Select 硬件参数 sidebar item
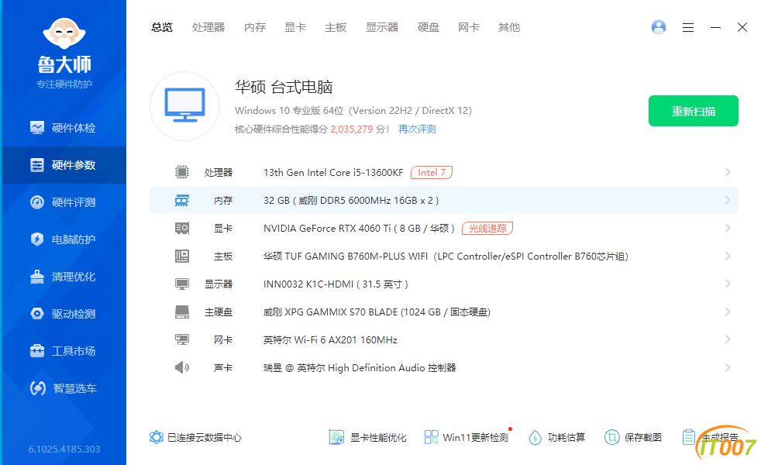The height and width of the screenshot is (465, 761). click(63, 165)
